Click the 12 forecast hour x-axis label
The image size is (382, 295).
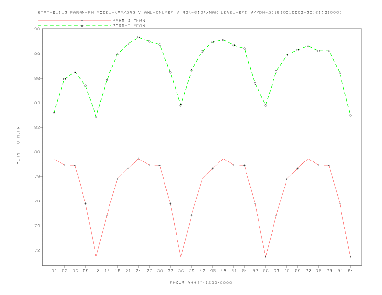pos(96,271)
